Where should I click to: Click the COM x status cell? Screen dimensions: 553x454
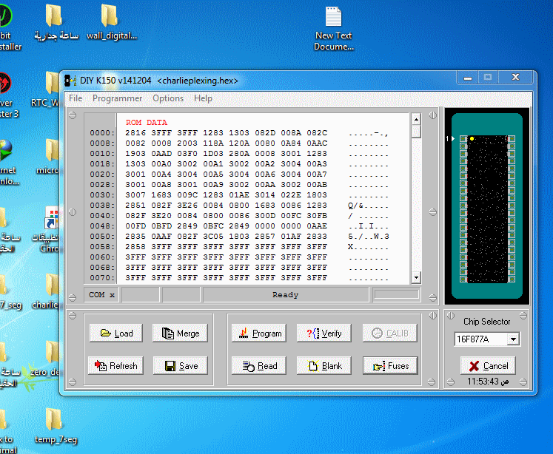[x=101, y=295]
